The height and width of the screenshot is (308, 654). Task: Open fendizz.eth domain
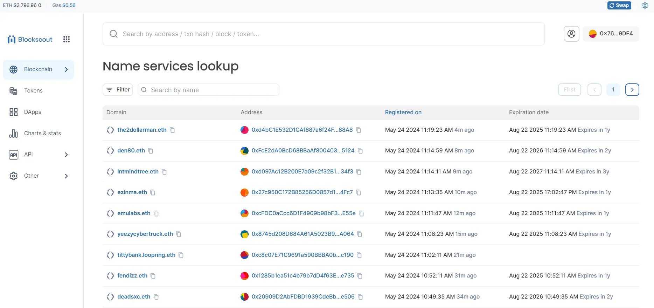pyautogui.click(x=132, y=275)
